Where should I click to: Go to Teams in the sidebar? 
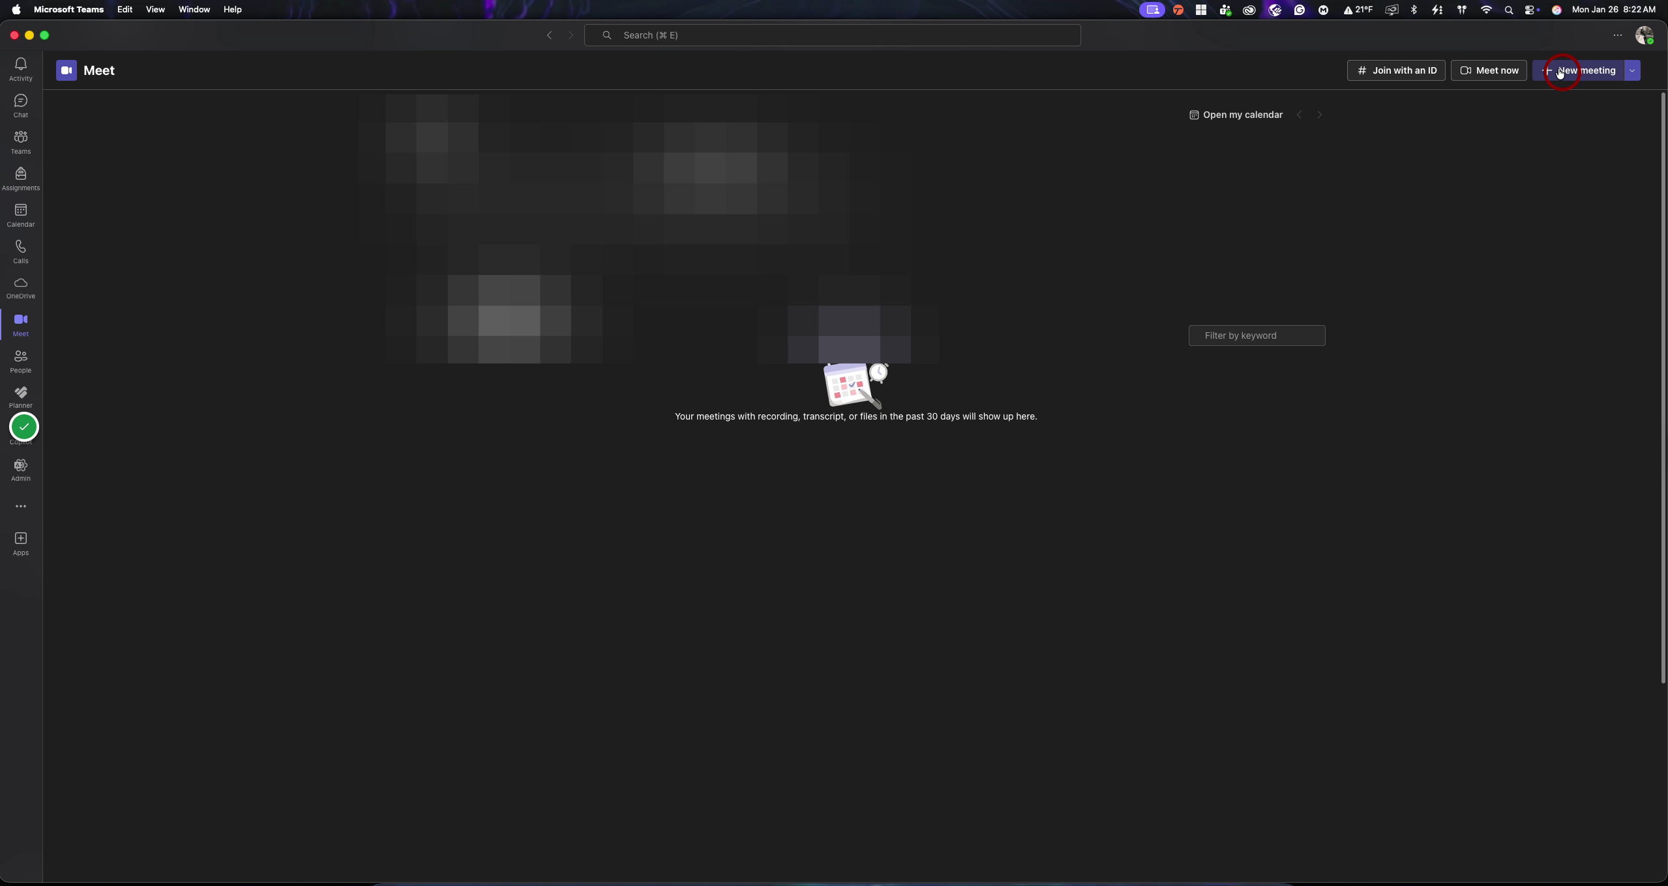click(x=21, y=142)
